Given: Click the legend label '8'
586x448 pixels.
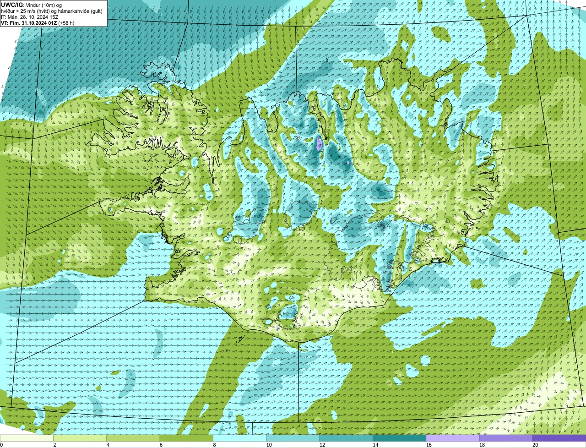Looking at the screenshot, I should click(x=214, y=444).
